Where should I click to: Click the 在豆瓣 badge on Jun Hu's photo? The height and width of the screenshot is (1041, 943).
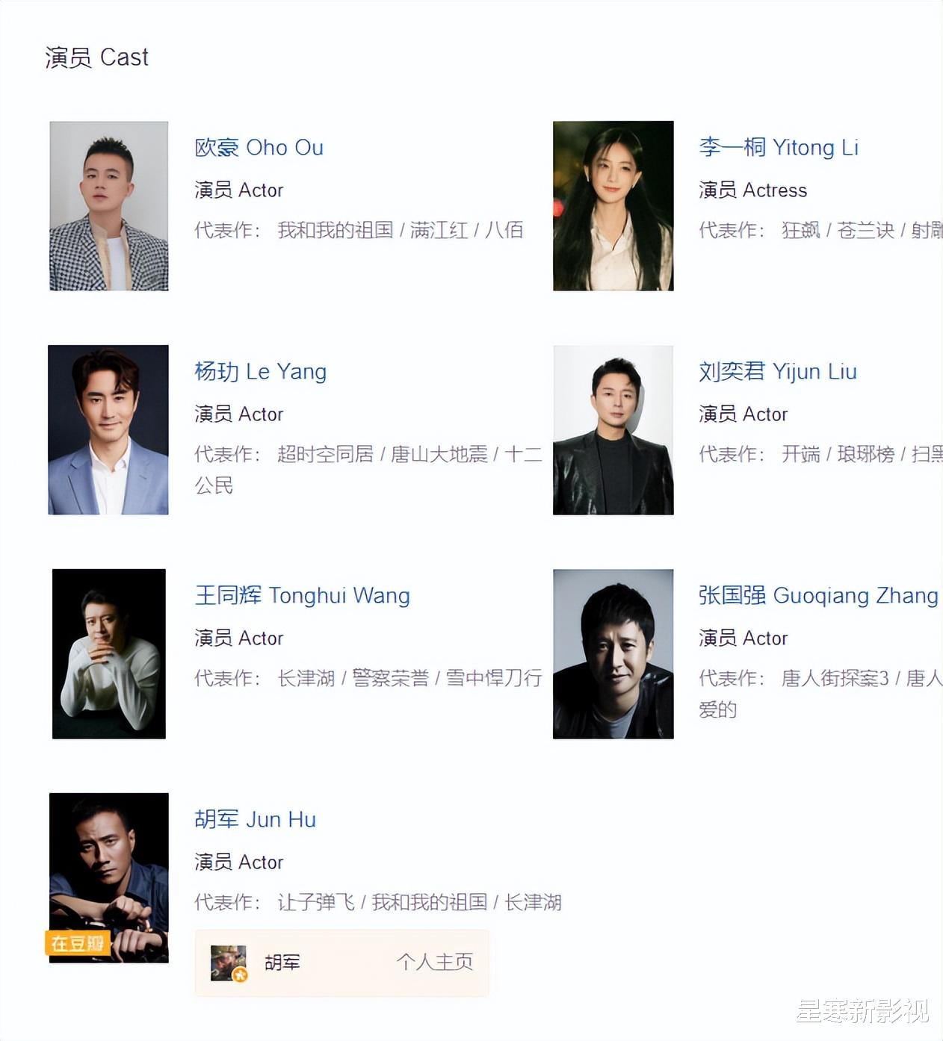point(78,943)
